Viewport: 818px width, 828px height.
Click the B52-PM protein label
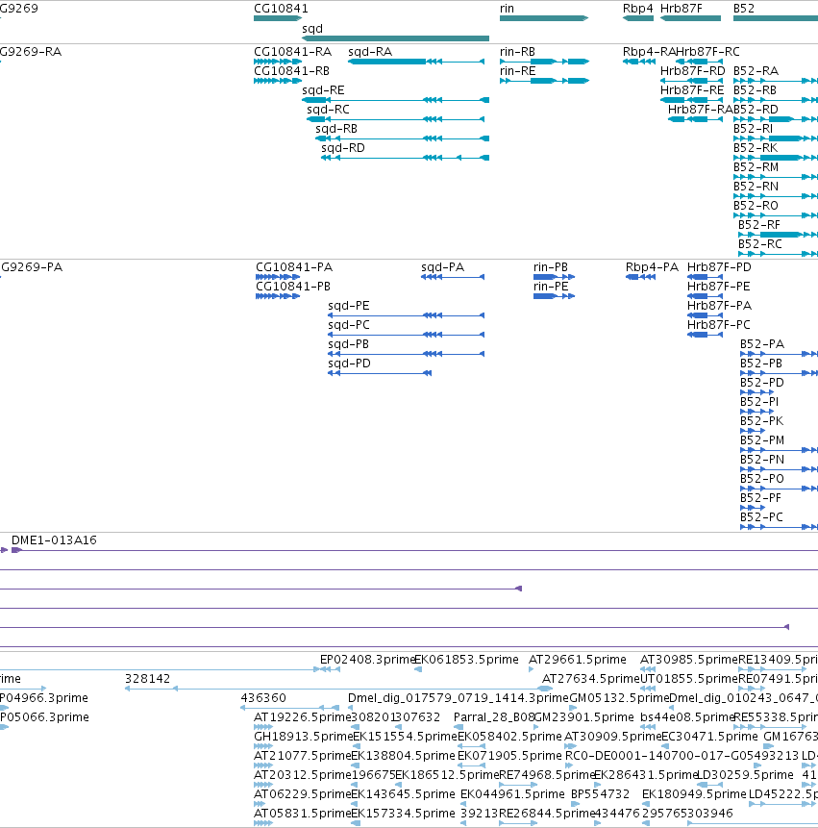point(762,440)
